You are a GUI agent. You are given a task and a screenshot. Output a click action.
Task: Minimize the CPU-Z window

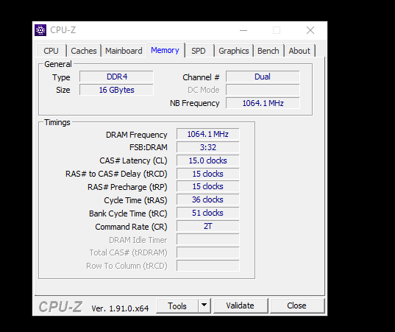[243, 30]
